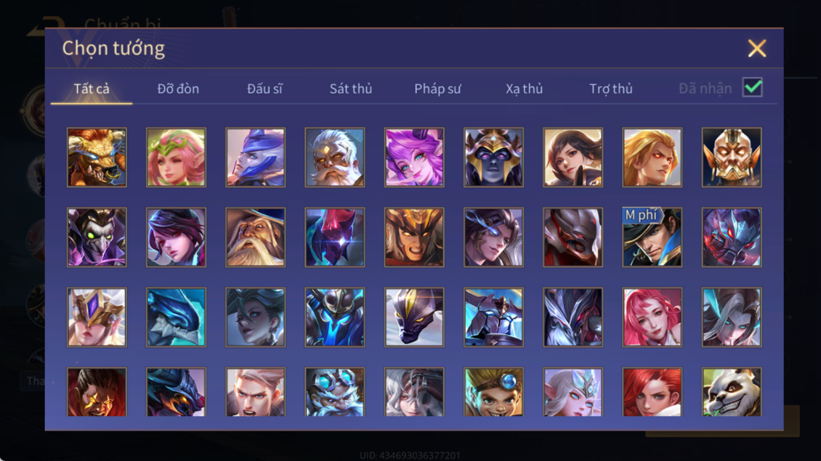Pick the pink-haired woman hero
The image size is (821, 461).
652,317
